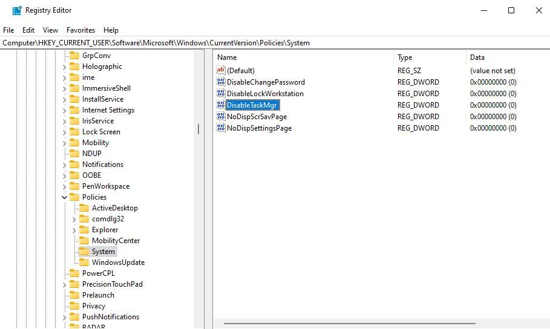Select the DisableChangePassword DWORD icon
This screenshot has height=329, width=550.
[221, 82]
